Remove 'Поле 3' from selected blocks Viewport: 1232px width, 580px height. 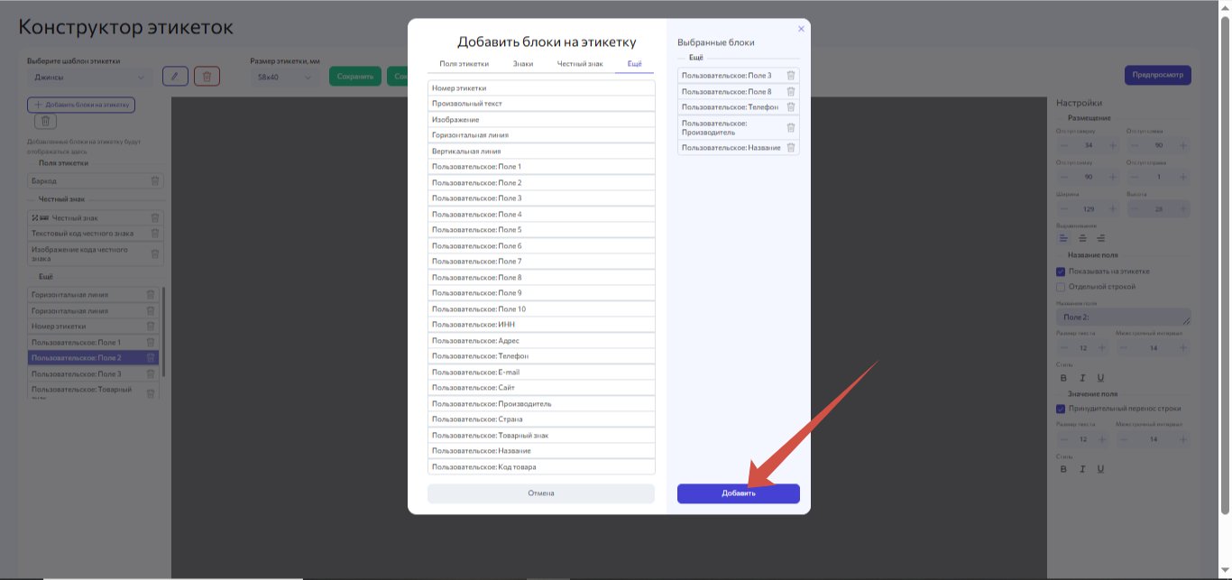791,76
